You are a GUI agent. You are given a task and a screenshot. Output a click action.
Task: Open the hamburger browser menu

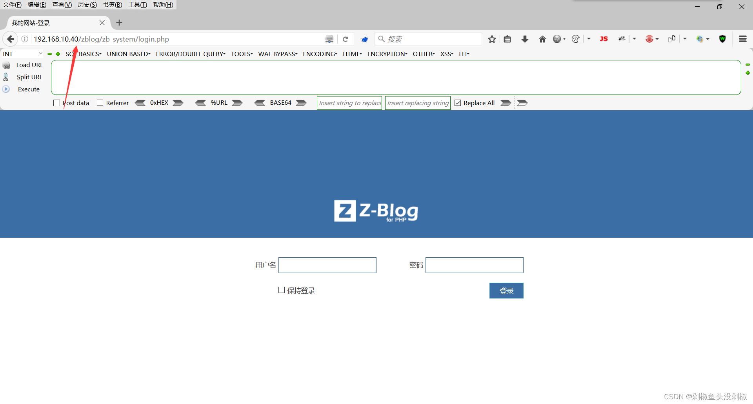pos(743,39)
